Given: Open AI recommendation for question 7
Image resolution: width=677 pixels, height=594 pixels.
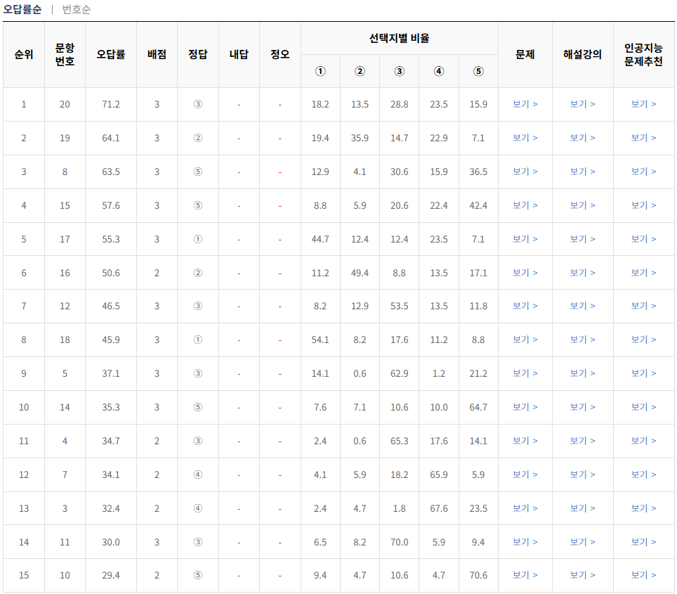Looking at the screenshot, I should [x=643, y=474].
